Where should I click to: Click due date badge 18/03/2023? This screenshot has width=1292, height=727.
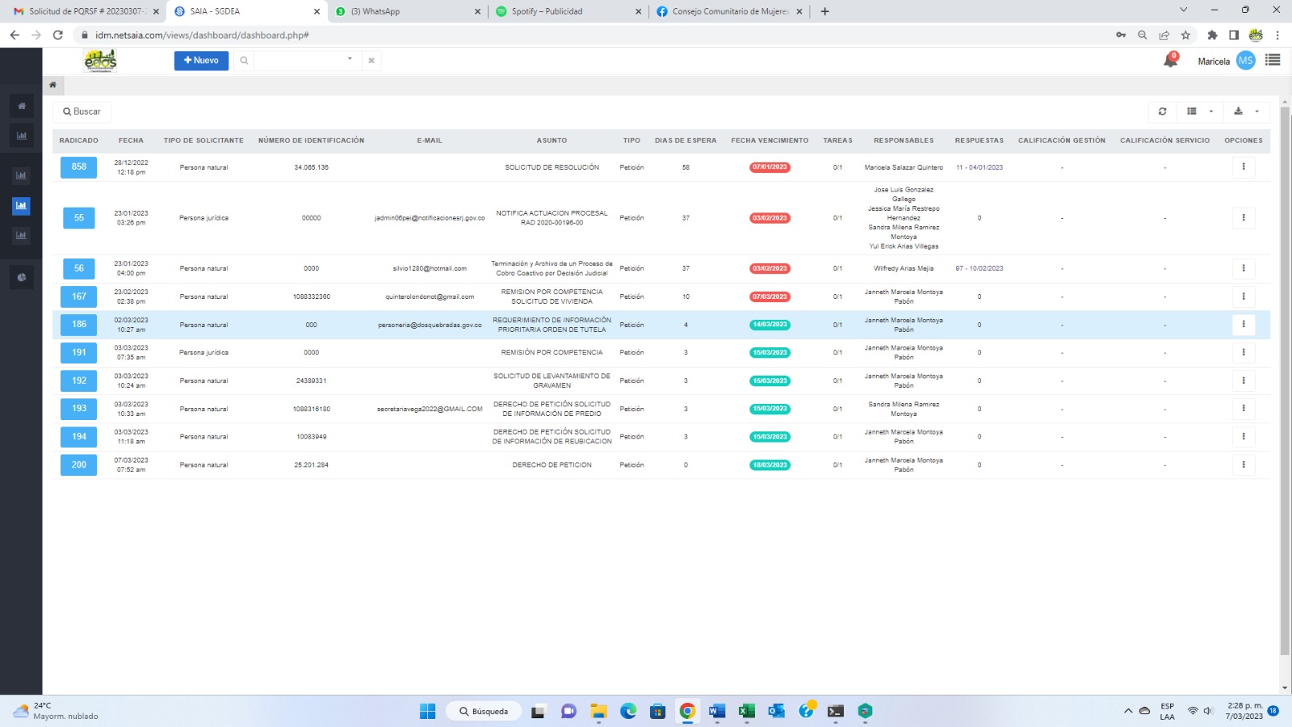pyautogui.click(x=770, y=465)
